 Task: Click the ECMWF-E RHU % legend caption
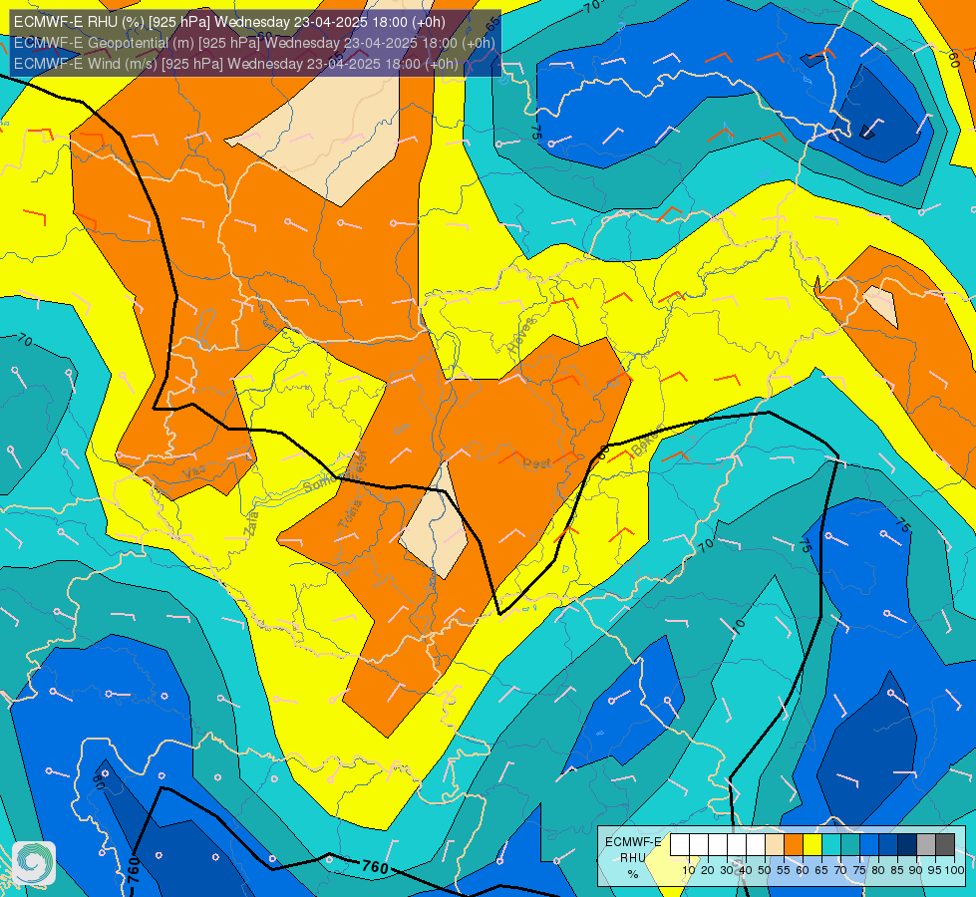pyautogui.click(x=633, y=858)
